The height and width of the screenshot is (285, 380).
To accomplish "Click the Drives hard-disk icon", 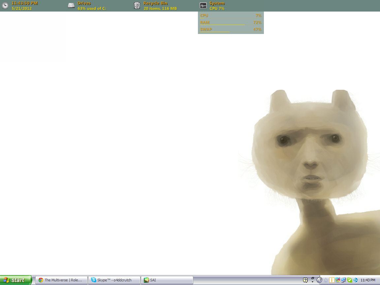I will pyautogui.click(x=71, y=5).
